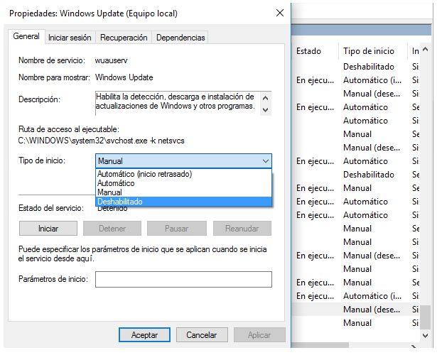Click the Parámetros de inicio text field
The image size is (437, 355).
point(183,280)
